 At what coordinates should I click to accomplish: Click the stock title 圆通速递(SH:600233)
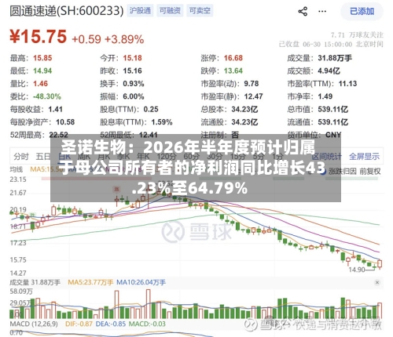67,11
